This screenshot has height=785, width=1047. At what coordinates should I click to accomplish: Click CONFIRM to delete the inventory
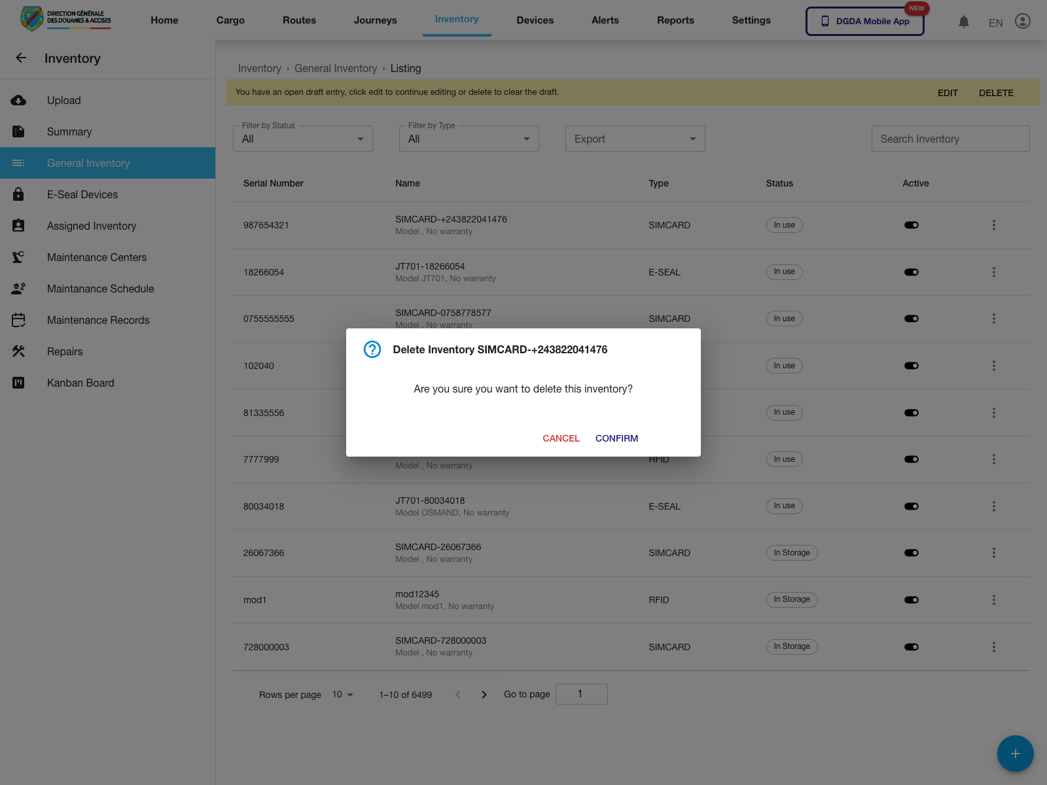[616, 438]
